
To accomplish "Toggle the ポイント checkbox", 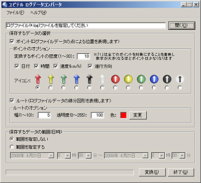I will 13,41.
